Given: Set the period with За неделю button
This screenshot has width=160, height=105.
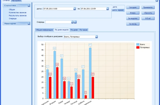Looking at the screenshot, I should coord(133,18).
